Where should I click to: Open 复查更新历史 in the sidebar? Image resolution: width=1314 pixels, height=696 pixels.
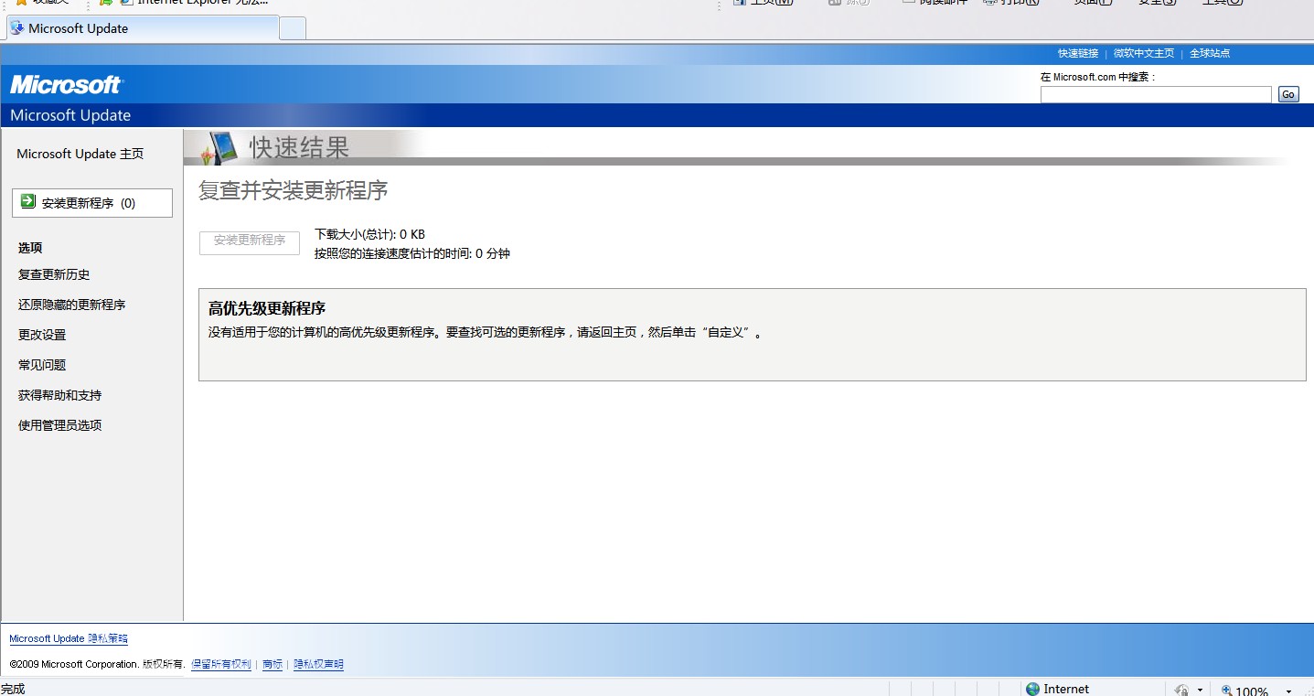[x=54, y=274]
